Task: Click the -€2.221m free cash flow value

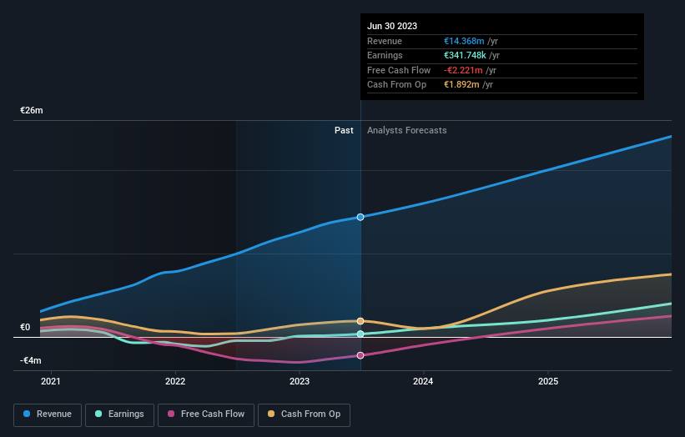Action: (x=463, y=70)
